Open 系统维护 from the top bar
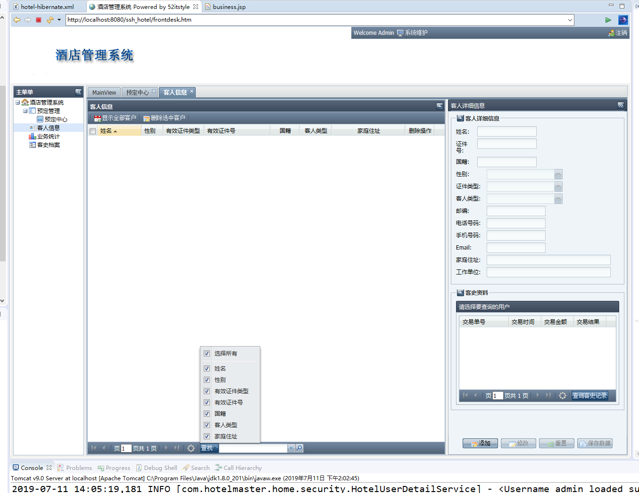 coord(412,33)
